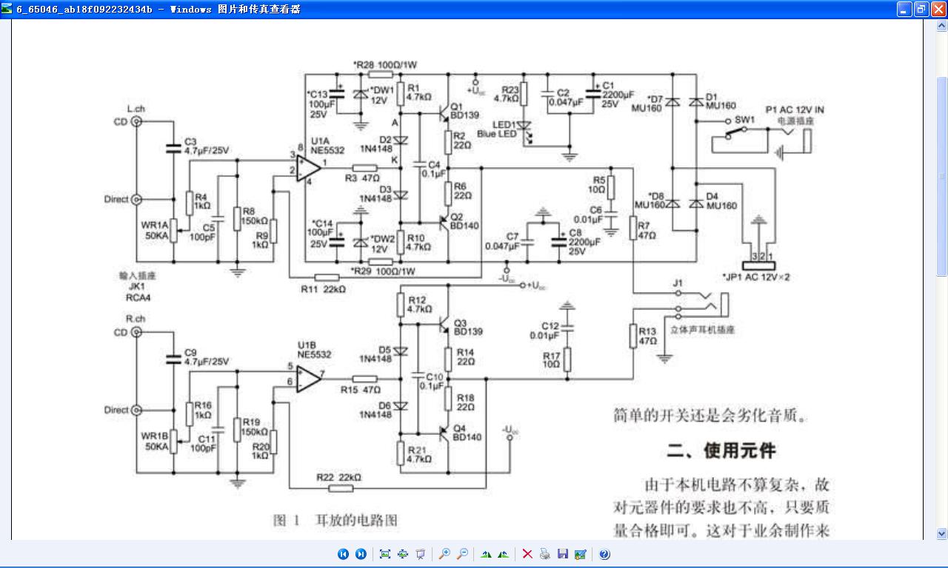This screenshot has width=948, height=568.
Task: Click the 'C3 4.7μF/25V' capacitor label
Action: [207, 146]
